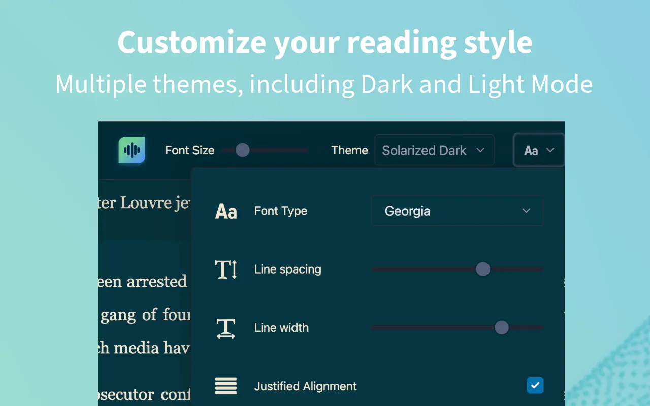Screen dimensions: 650x406
Task: Click the 'gang of four' article text line
Action: pyautogui.click(x=145, y=315)
